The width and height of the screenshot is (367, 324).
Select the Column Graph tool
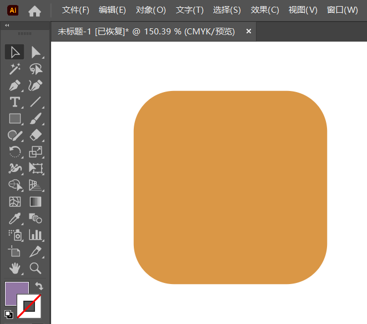tap(36, 235)
